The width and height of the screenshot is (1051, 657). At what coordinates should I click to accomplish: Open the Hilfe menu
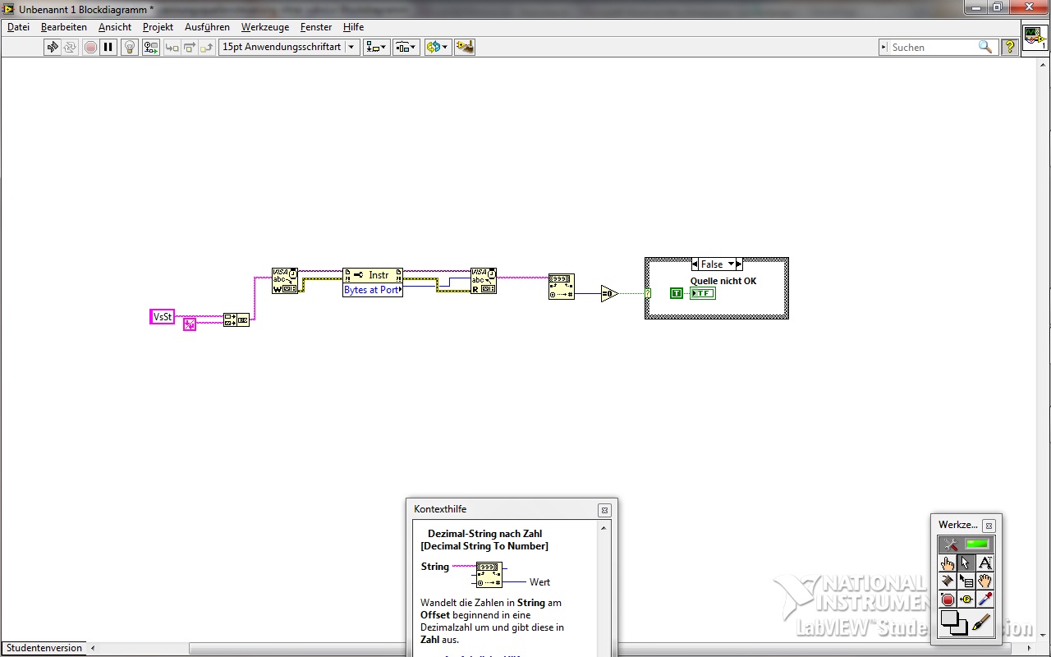pyautogui.click(x=353, y=27)
